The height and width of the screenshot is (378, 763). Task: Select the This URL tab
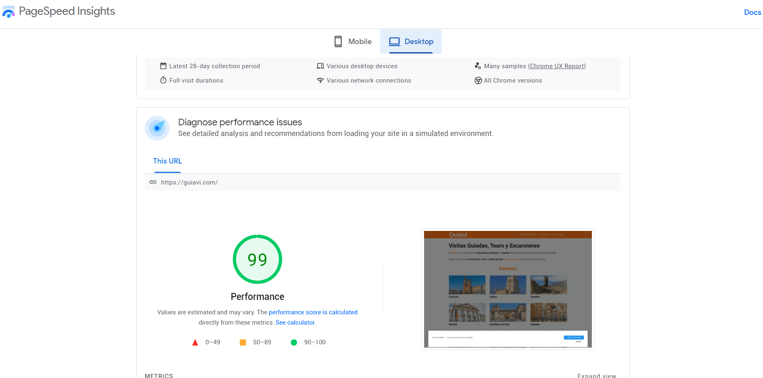(x=167, y=161)
